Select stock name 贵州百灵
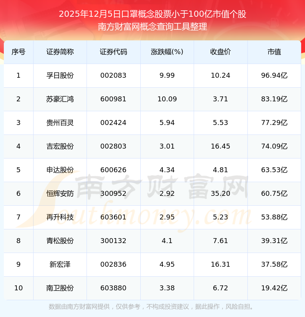 60,123
